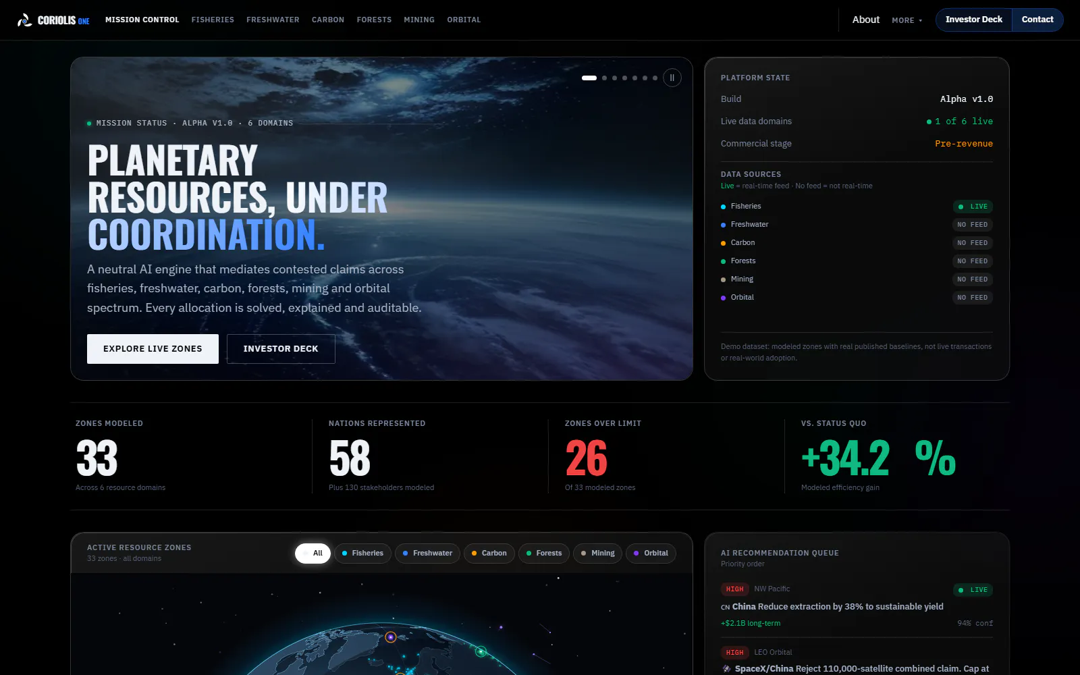Click the "94% conf" confidence value

[975, 624]
